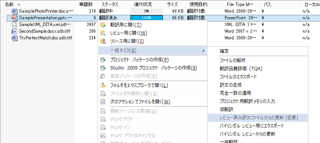Click the Word 2007 v 2 file type cell
The width and height of the screenshot is (320, 143).
click(x=240, y=31)
